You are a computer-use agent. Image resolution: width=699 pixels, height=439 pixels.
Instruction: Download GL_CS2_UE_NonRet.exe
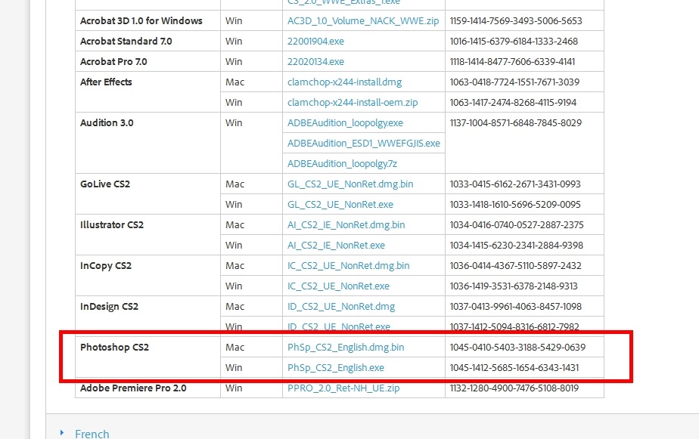point(340,205)
